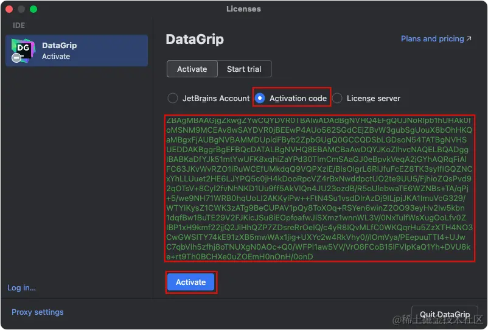The width and height of the screenshot is (488, 330).
Task: Click the Log in... link
Action: [21, 287]
